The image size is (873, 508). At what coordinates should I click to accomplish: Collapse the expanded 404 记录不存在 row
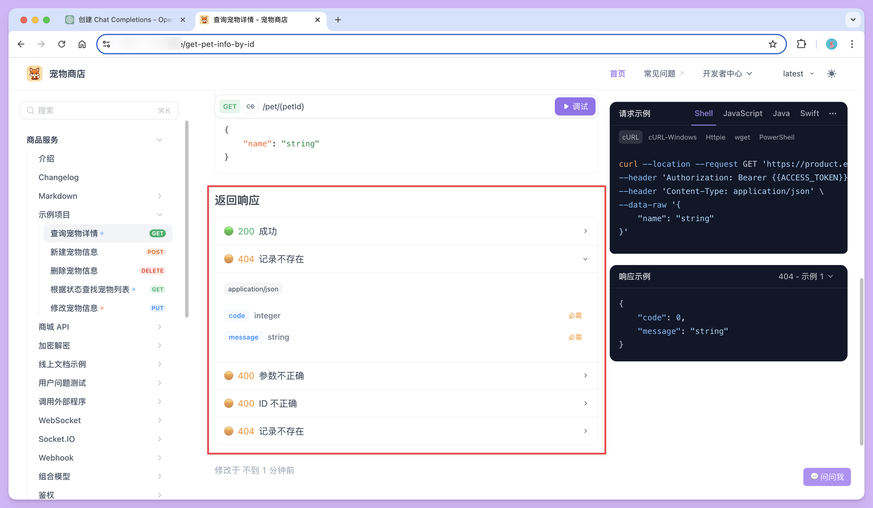pos(406,259)
